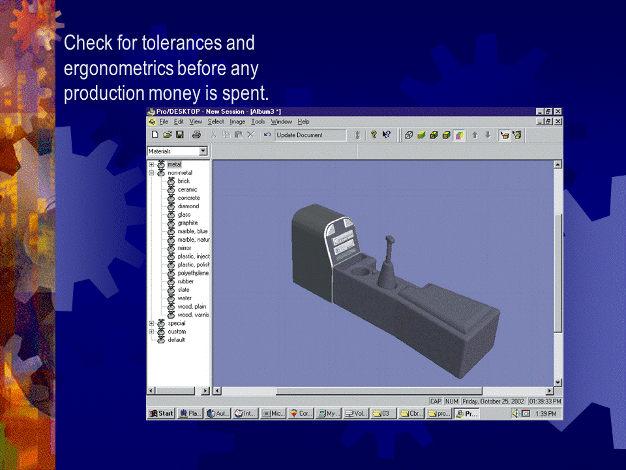Open the Materials dropdown list

(x=203, y=151)
